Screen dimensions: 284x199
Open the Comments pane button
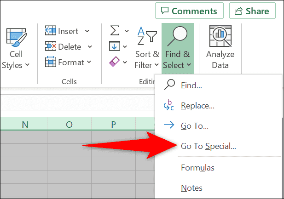(x=189, y=11)
